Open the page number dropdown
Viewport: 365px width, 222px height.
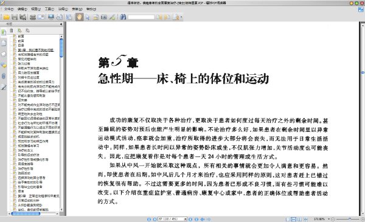coord(186,219)
